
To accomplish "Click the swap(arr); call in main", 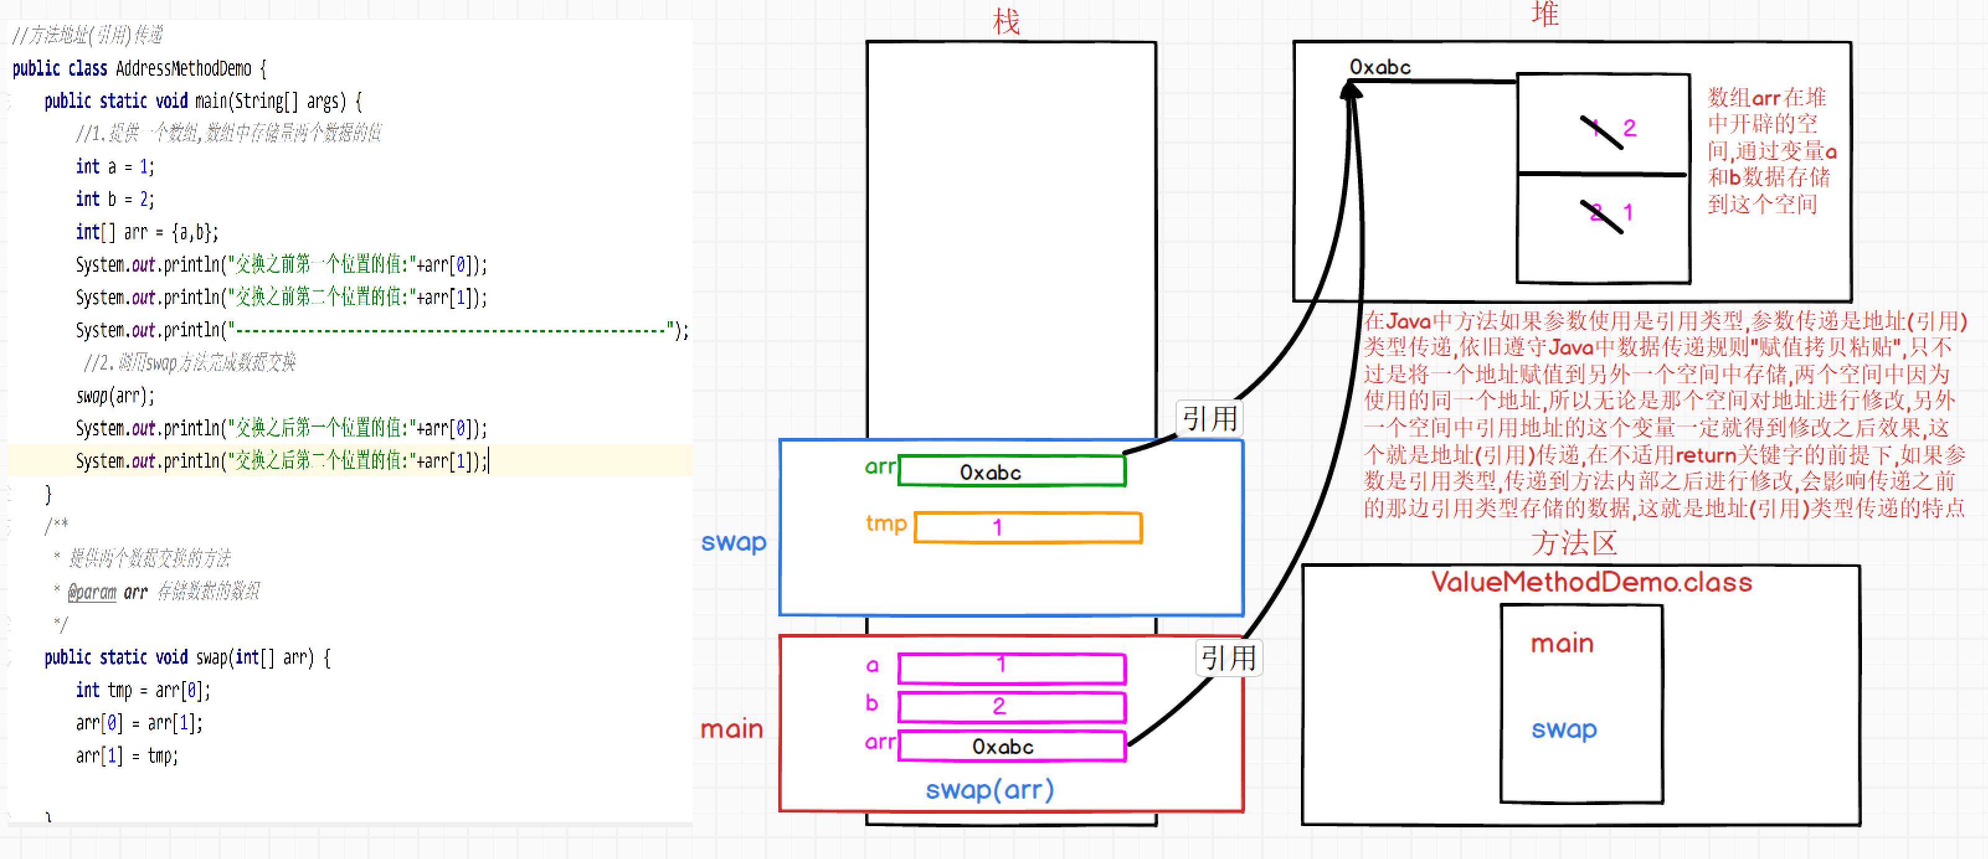I will (x=115, y=396).
